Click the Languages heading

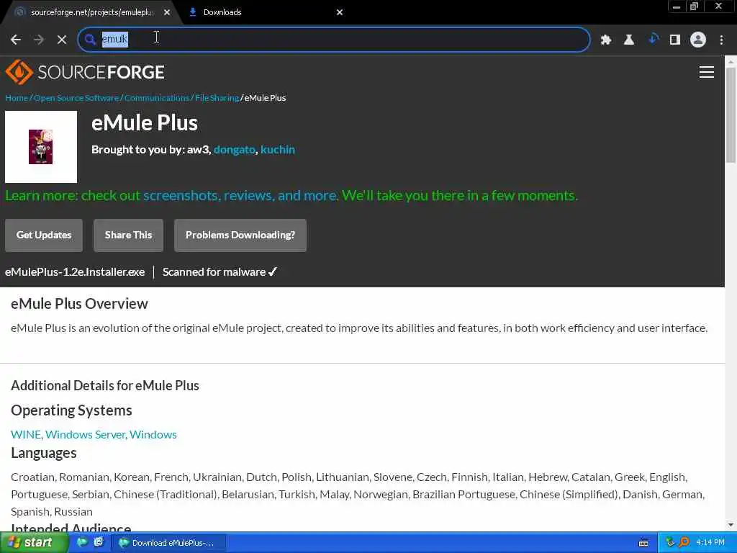pyautogui.click(x=44, y=453)
